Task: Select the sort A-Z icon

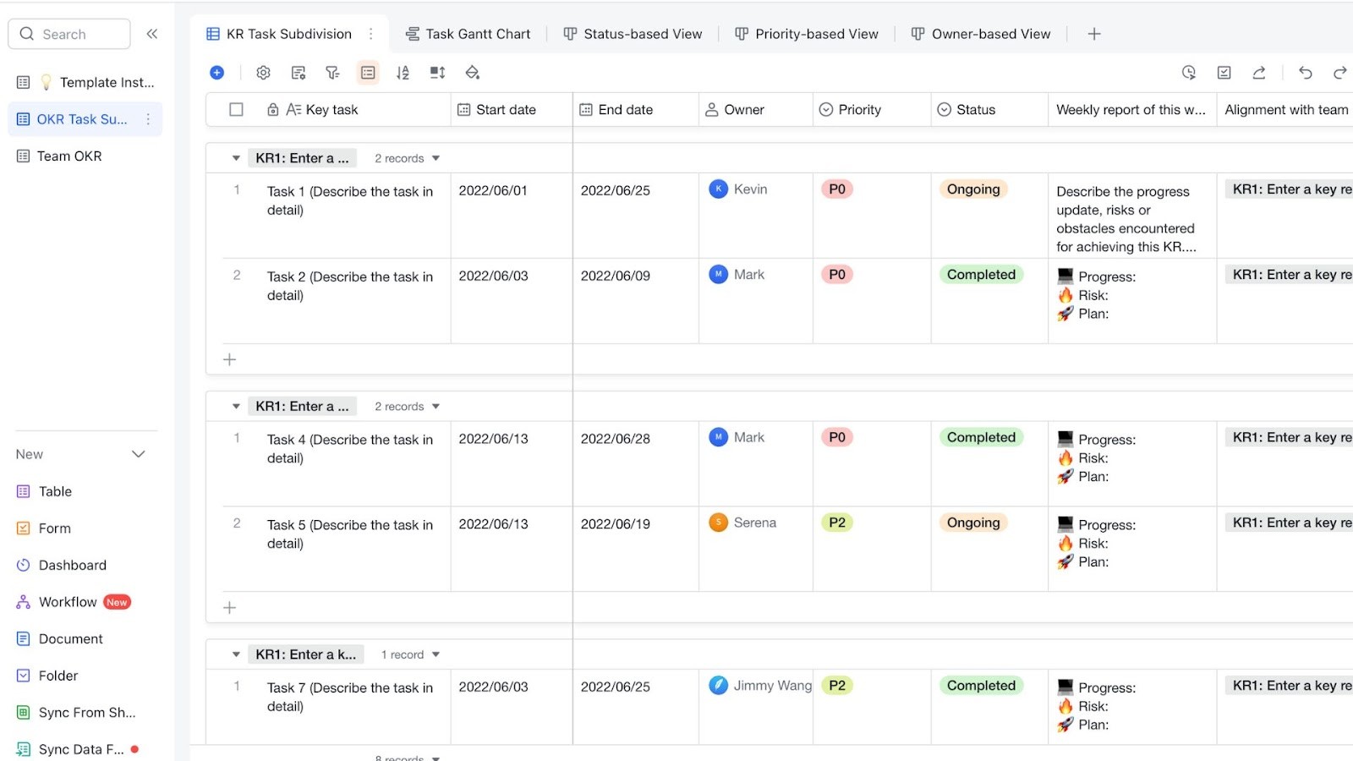Action: point(403,73)
